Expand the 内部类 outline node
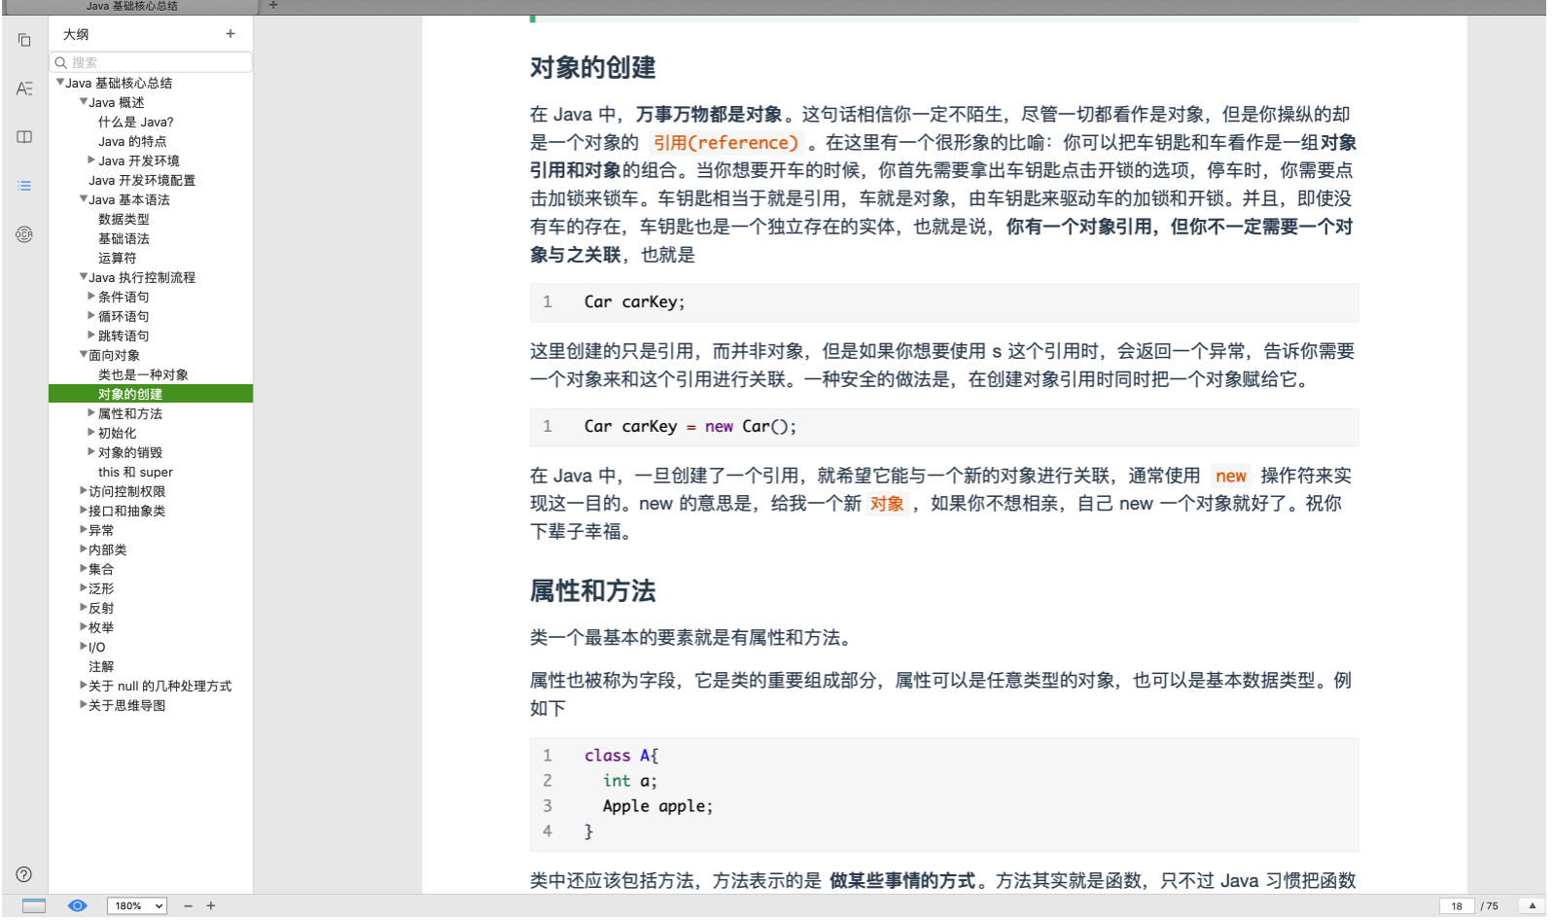The image size is (1554, 920). click(x=84, y=548)
